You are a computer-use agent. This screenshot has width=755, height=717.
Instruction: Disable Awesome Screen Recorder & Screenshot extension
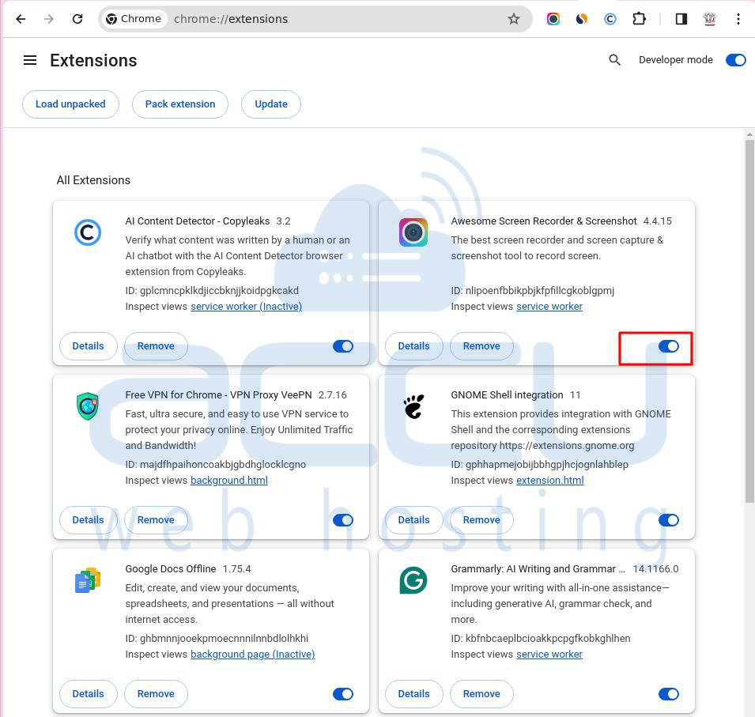pyautogui.click(x=668, y=346)
